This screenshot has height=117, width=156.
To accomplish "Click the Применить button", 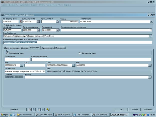I will click(148, 109).
